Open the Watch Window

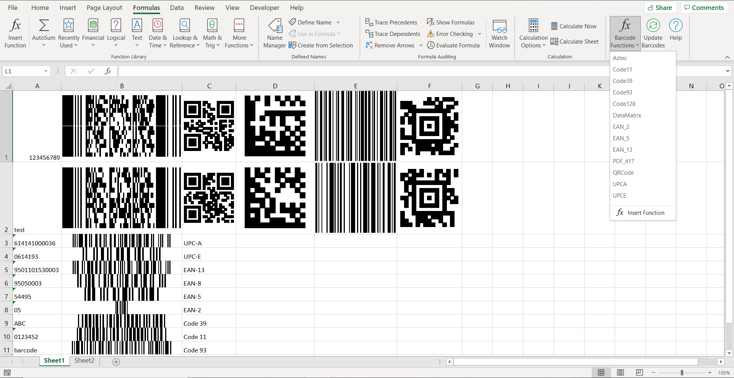tap(499, 33)
